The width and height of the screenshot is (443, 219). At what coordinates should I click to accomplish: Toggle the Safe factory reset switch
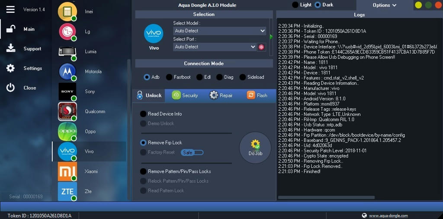193,152
